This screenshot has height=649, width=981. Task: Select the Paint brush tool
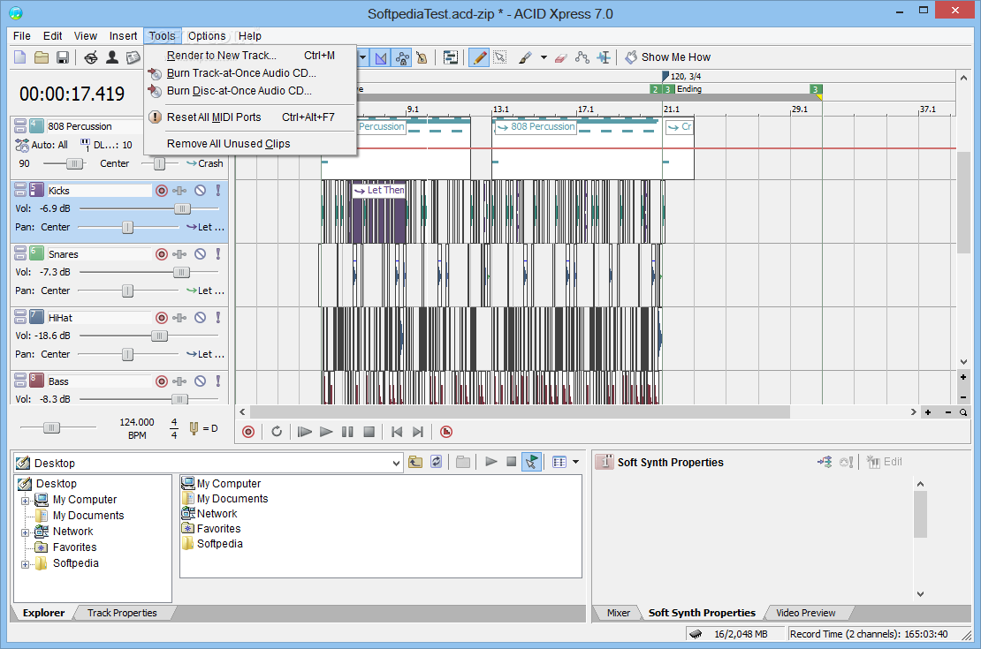click(x=526, y=57)
